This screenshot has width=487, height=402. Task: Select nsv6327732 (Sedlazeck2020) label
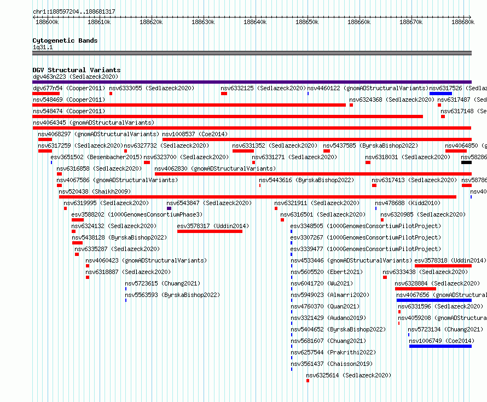(x=166, y=145)
